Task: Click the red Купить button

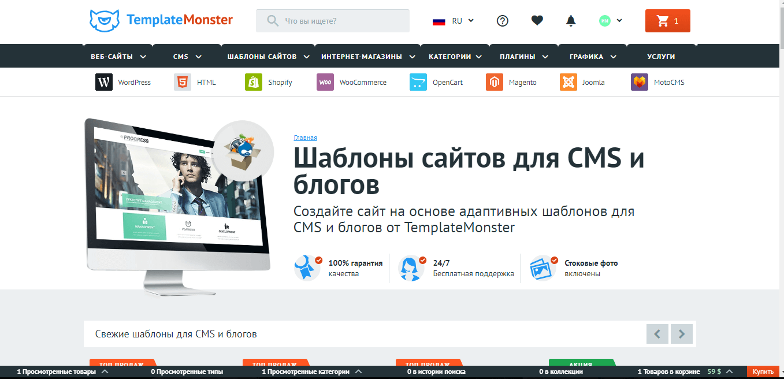Action: click(763, 371)
